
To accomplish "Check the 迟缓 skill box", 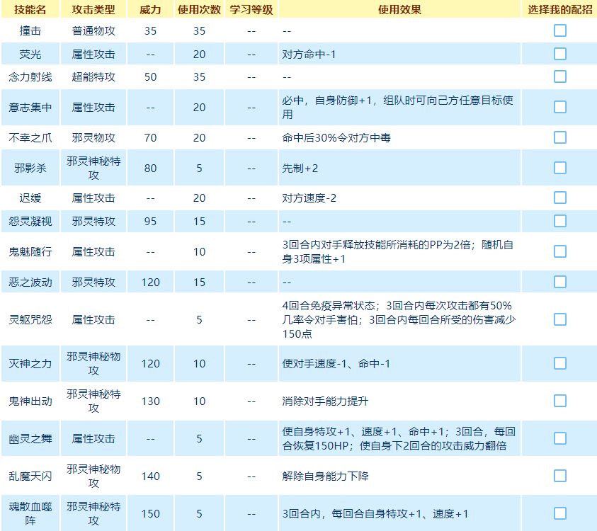I will [559, 198].
